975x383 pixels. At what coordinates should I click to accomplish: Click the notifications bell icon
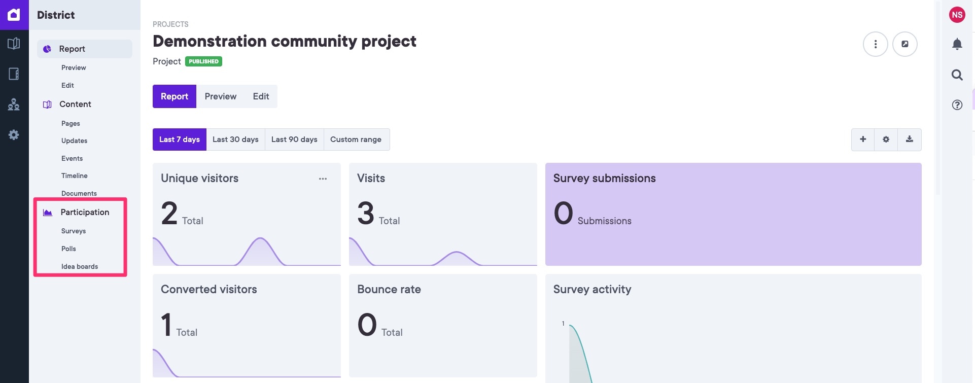pyautogui.click(x=957, y=45)
